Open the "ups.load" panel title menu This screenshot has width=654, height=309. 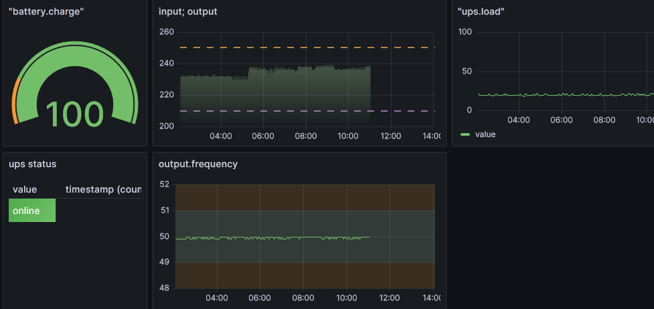coord(481,11)
